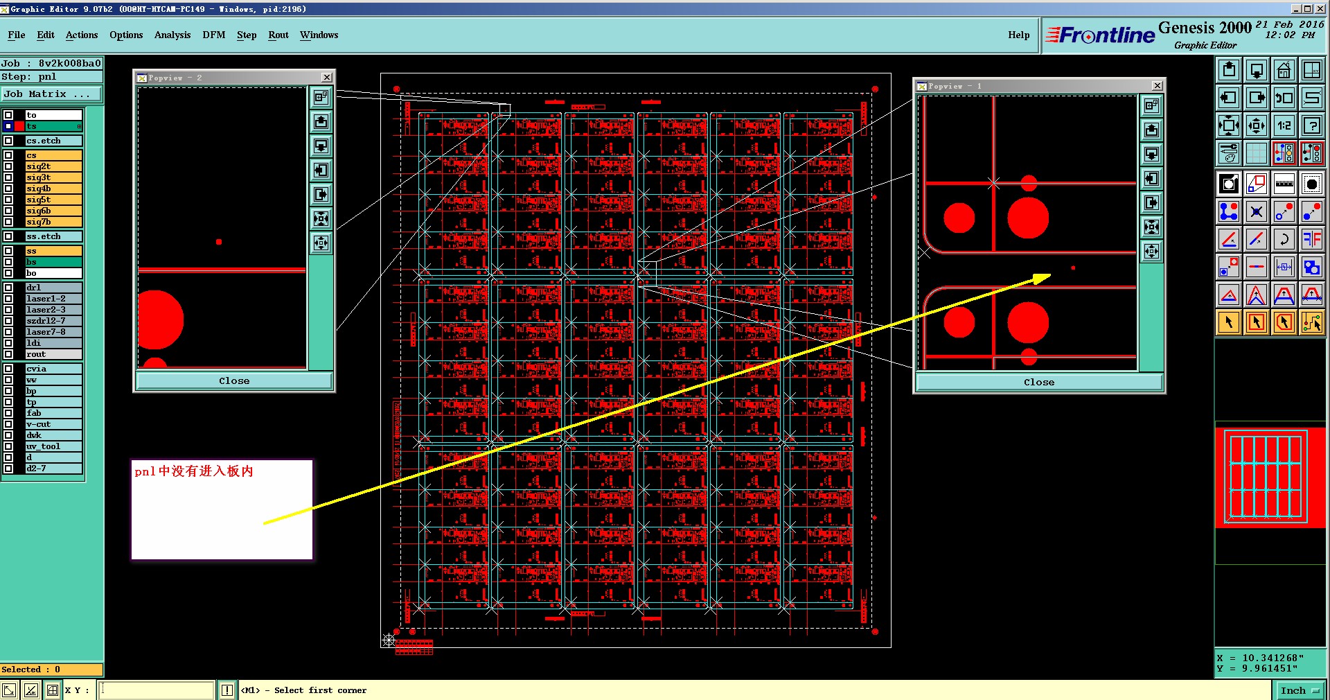Open the wrench and palette settings icon

click(x=1229, y=153)
